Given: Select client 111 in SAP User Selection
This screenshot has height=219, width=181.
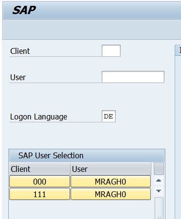Looking at the screenshot, I should pos(39,194).
